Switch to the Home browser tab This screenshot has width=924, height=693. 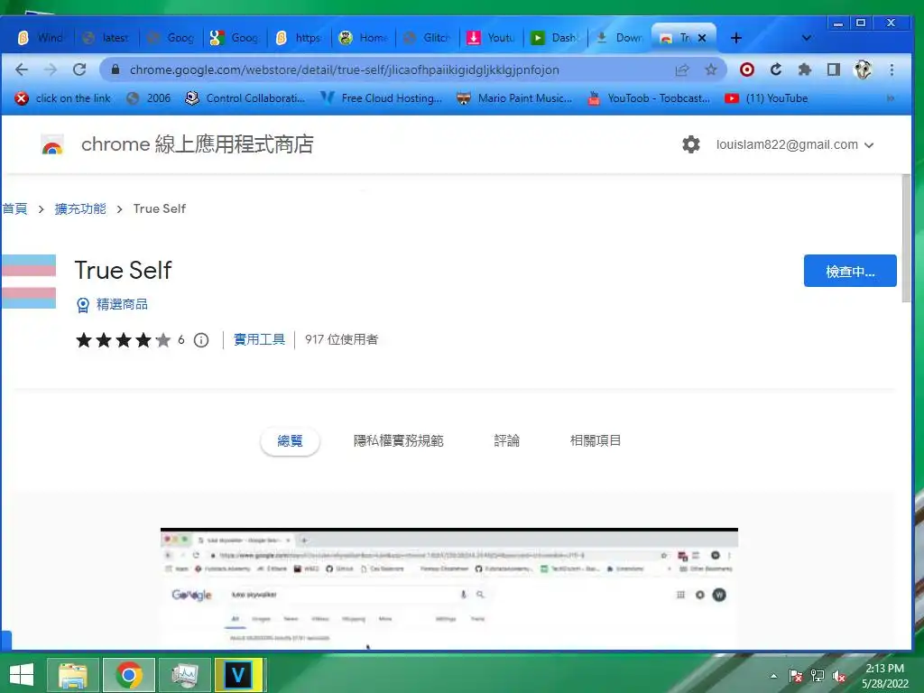tap(364, 38)
